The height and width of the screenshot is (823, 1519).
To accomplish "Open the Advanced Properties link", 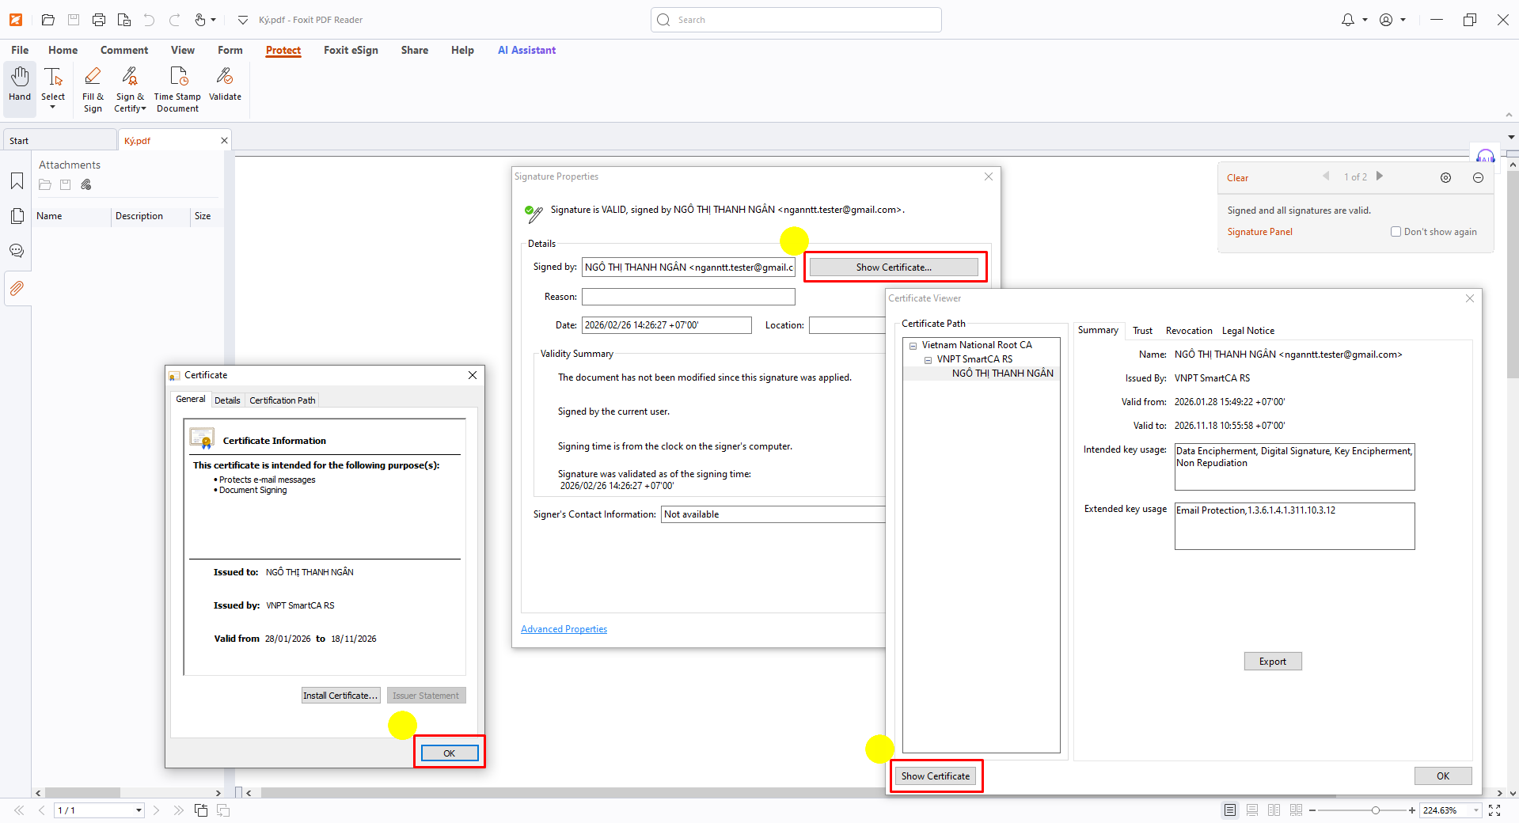I will 564,629.
